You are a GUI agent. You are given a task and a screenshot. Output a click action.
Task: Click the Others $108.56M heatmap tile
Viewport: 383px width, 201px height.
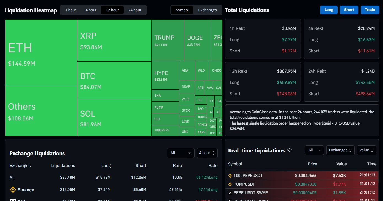tap(41, 111)
